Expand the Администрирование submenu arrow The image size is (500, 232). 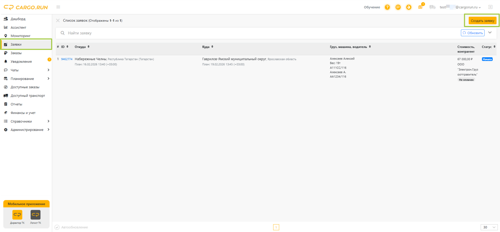48,130
